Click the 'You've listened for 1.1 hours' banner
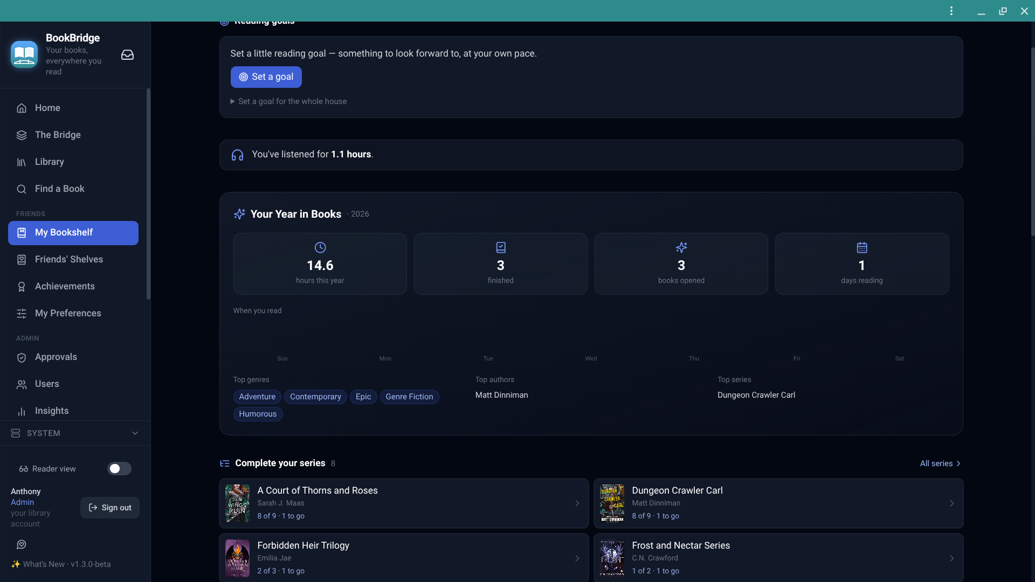Viewport: 1035px width, 582px height. (x=591, y=155)
